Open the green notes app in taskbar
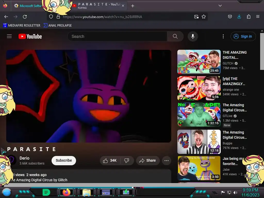 pyautogui.click(x=46, y=192)
